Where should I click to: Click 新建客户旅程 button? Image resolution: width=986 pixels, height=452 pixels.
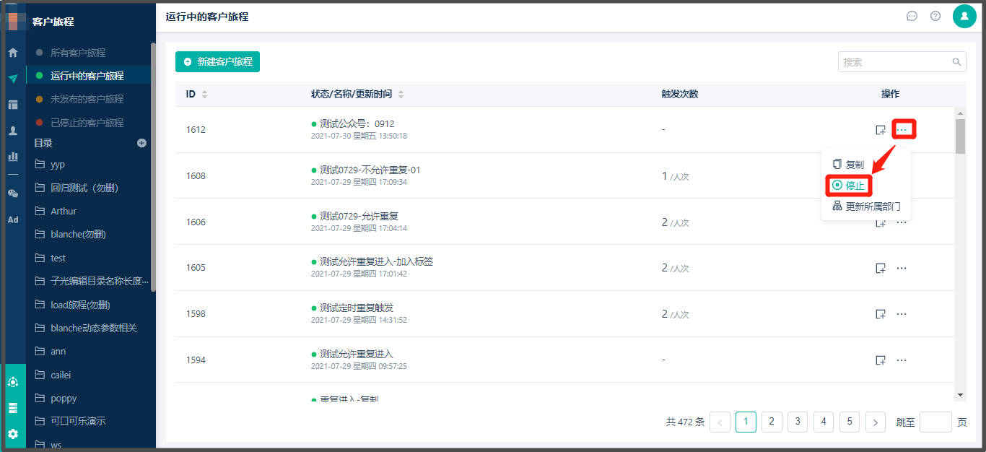point(217,62)
